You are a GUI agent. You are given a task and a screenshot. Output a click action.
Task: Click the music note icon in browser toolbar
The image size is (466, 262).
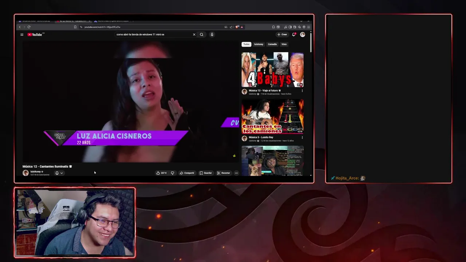click(285, 27)
